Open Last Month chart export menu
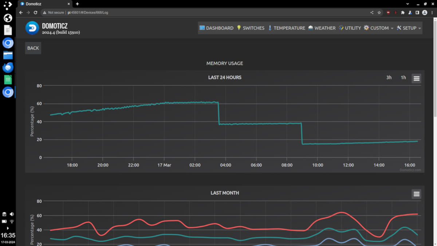 (x=417, y=194)
